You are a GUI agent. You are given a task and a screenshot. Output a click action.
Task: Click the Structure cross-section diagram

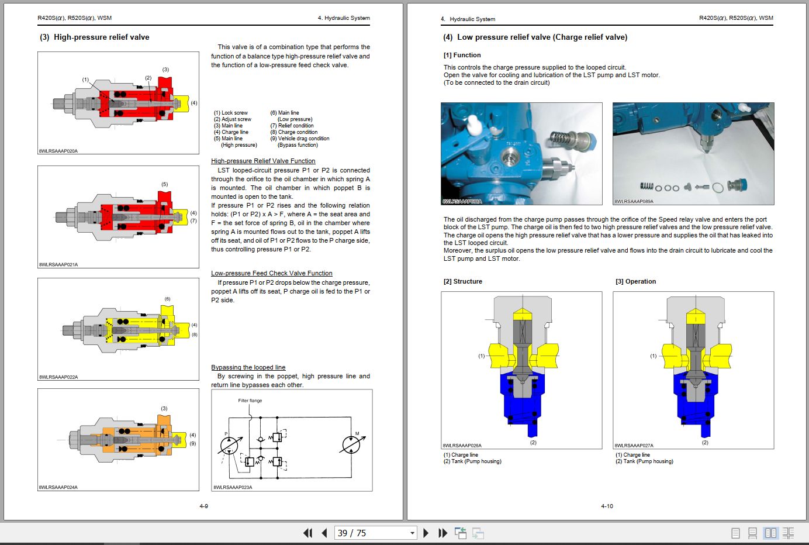pos(521,370)
